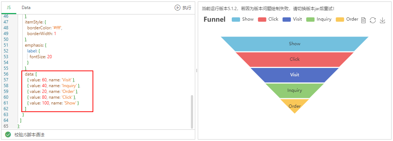Click the panel splitter handle
The width and height of the screenshot is (393, 141).
[x=197, y=70]
